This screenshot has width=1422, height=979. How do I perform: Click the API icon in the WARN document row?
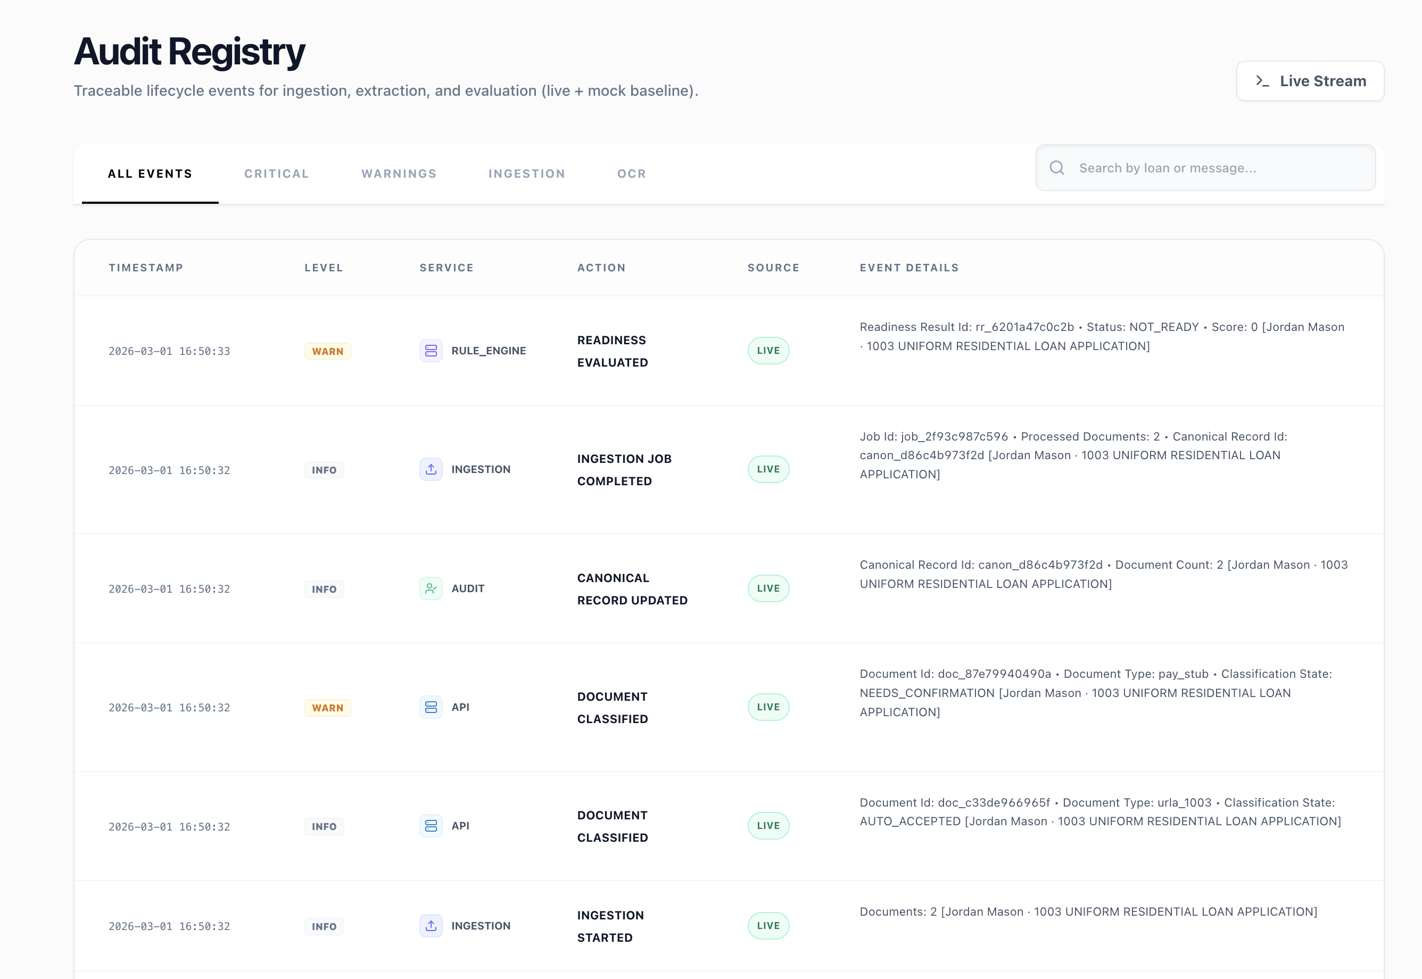(x=431, y=707)
